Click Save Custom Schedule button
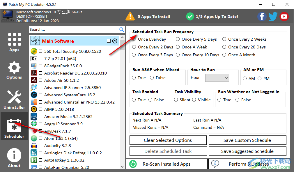294x172 pixels. 247,140
